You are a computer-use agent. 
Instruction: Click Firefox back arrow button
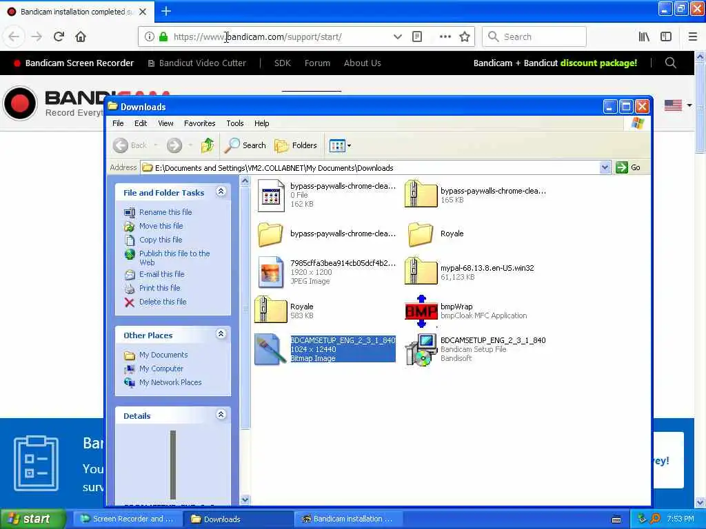pos(14,37)
